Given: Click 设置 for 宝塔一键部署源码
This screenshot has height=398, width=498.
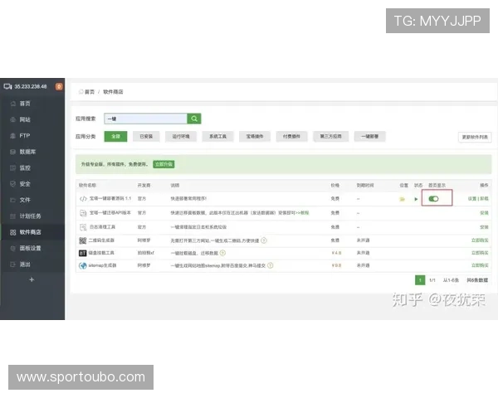Looking at the screenshot, I should [x=472, y=199].
